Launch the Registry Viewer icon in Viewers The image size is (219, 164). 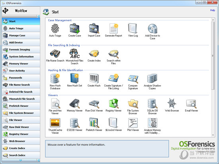pyautogui.click(x=113, y=103)
